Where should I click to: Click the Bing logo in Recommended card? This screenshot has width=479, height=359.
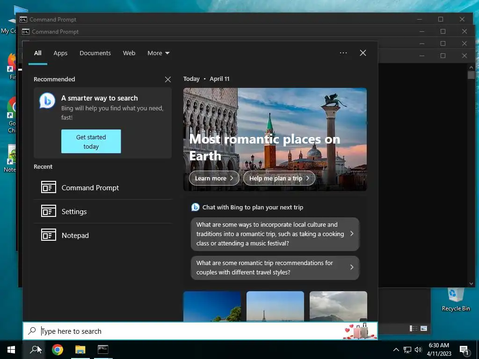(47, 101)
